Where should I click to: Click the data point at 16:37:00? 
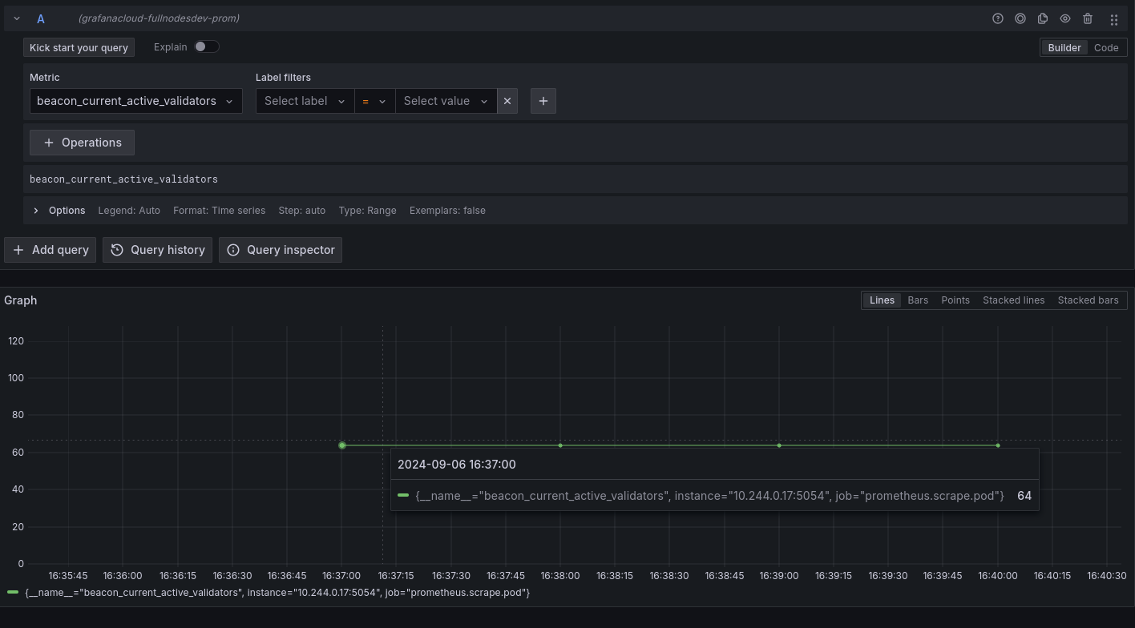[342, 445]
